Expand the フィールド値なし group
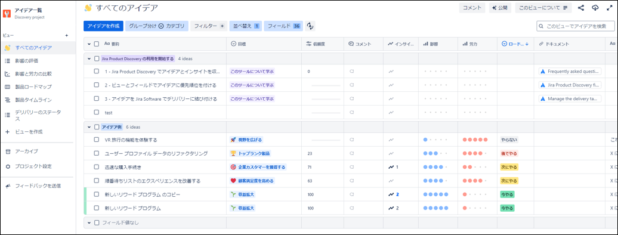 89,223
